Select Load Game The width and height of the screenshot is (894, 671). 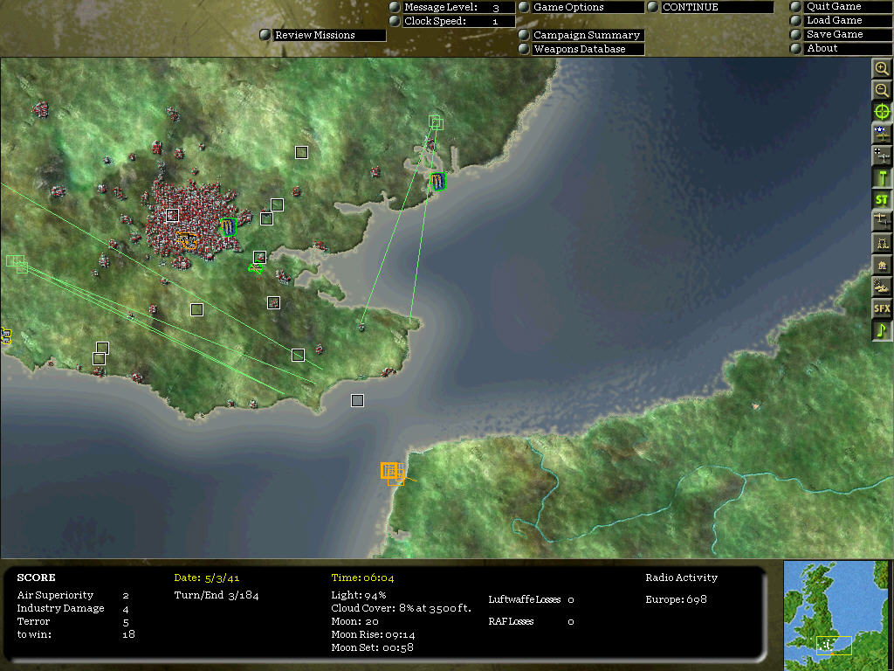tap(848, 21)
